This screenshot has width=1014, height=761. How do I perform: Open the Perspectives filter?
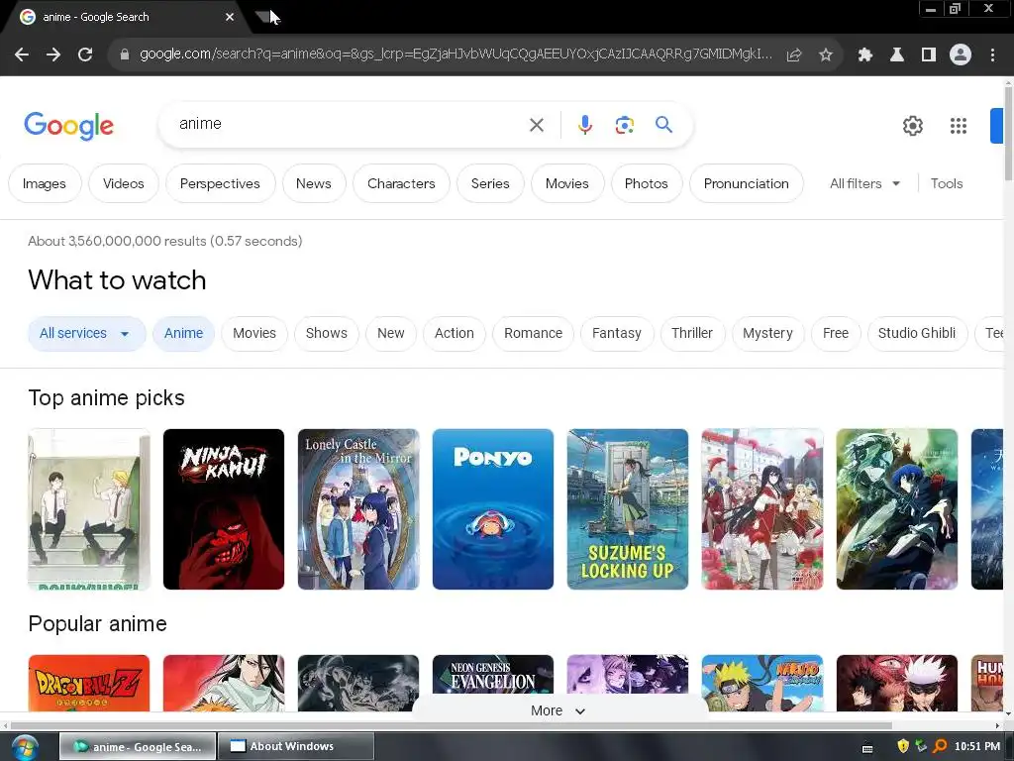(220, 183)
